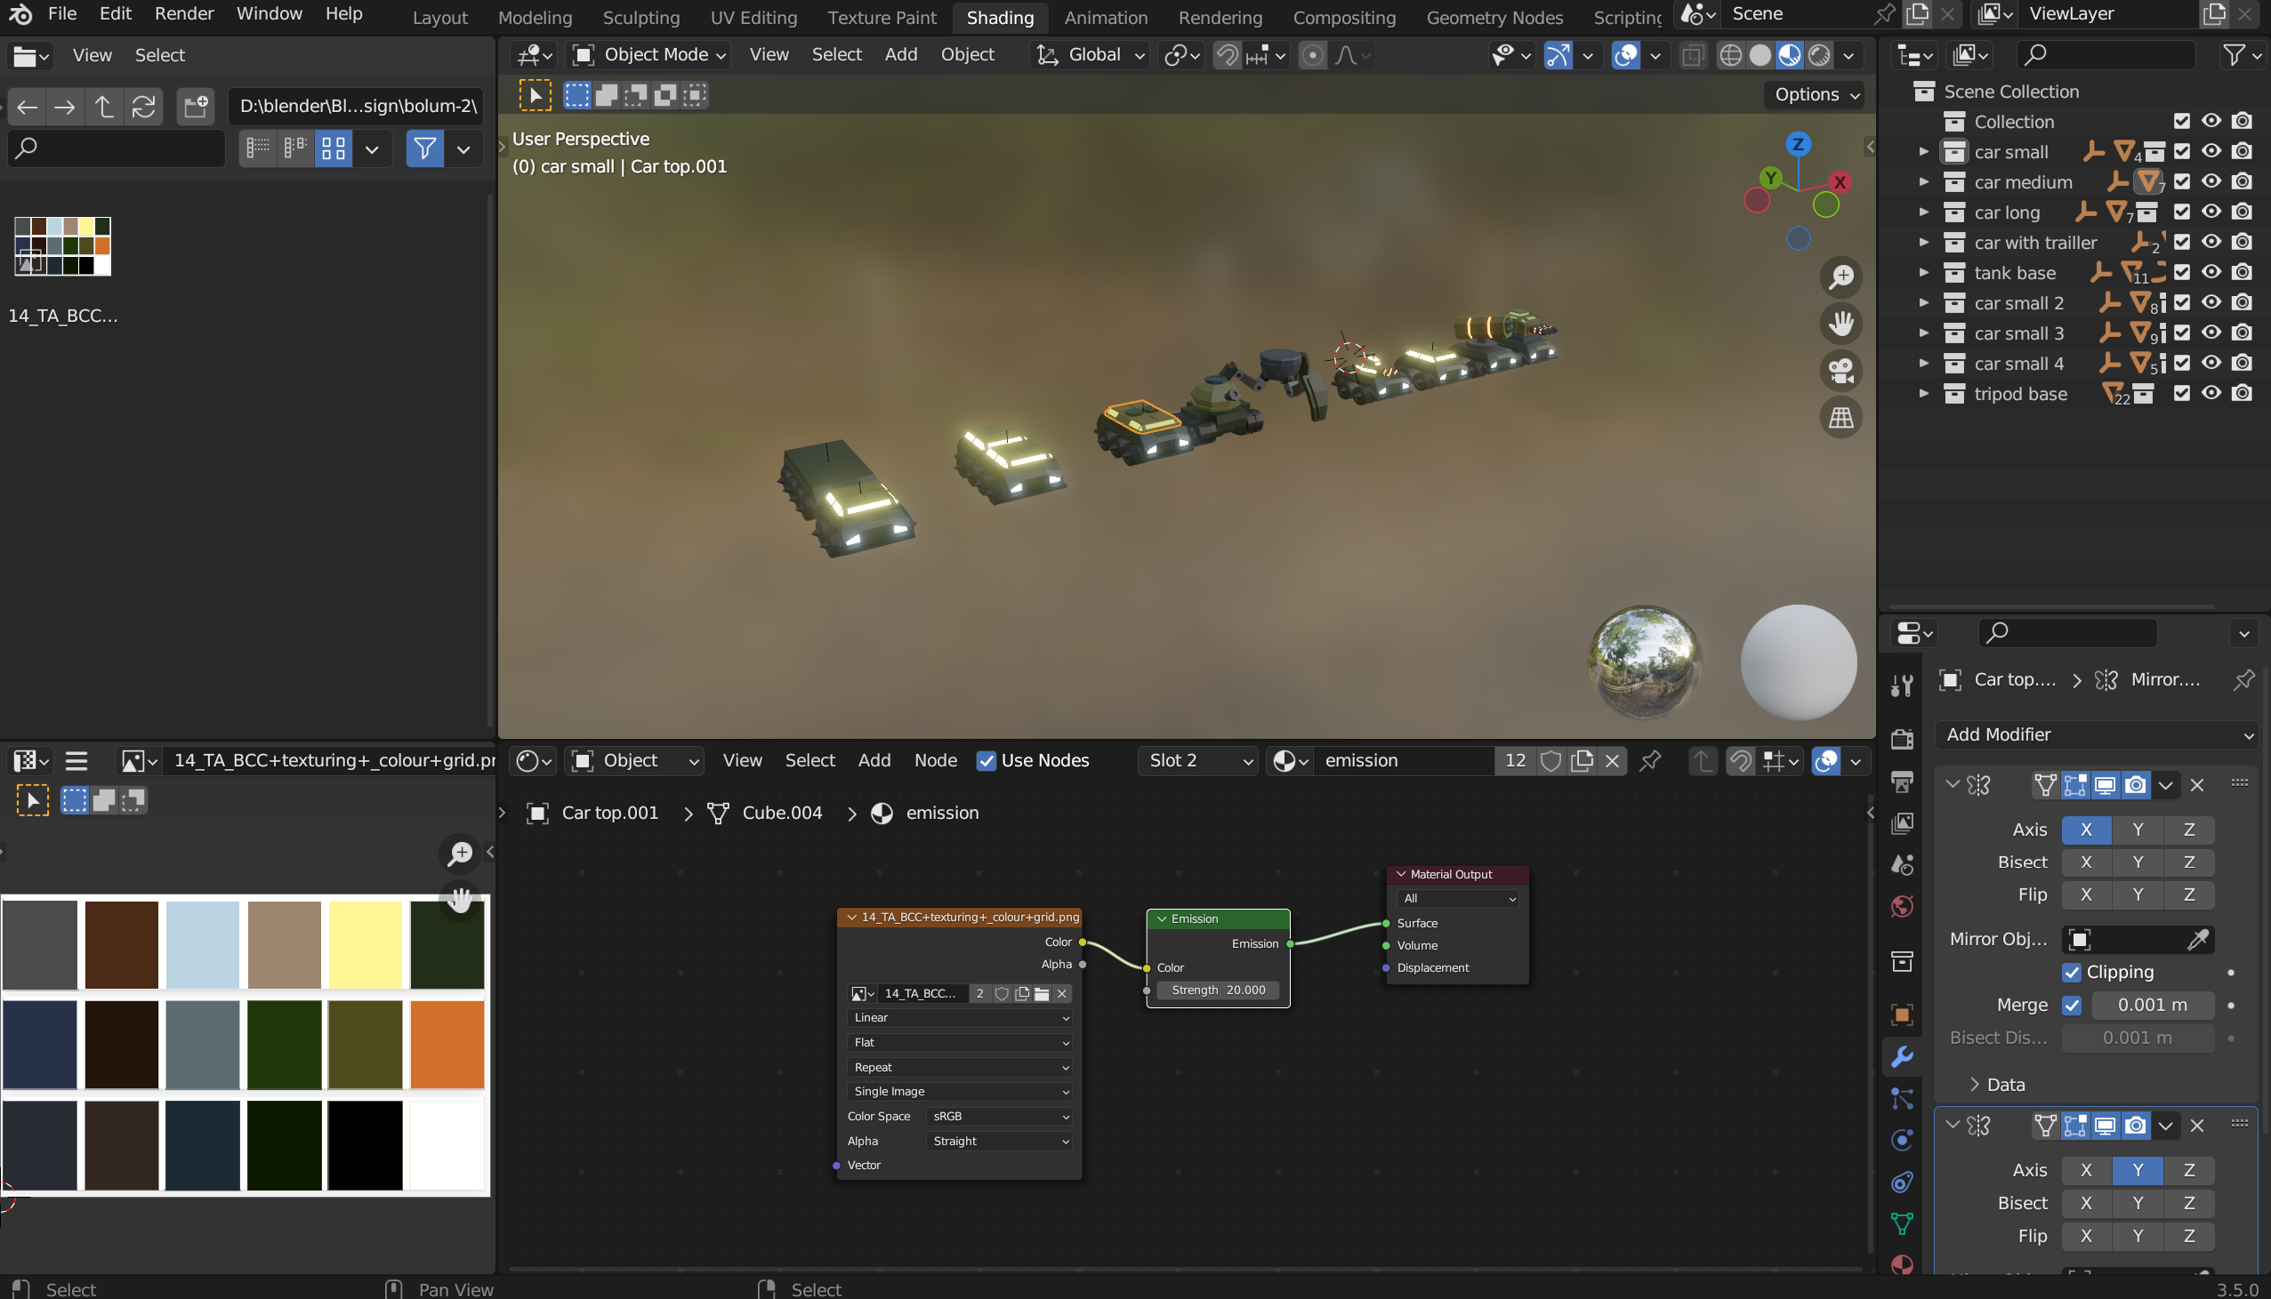Open the Slot 2 material slot dropdown
Image resolution: width=2271 pixels, height=1299 pixels.
(1198, 761)
